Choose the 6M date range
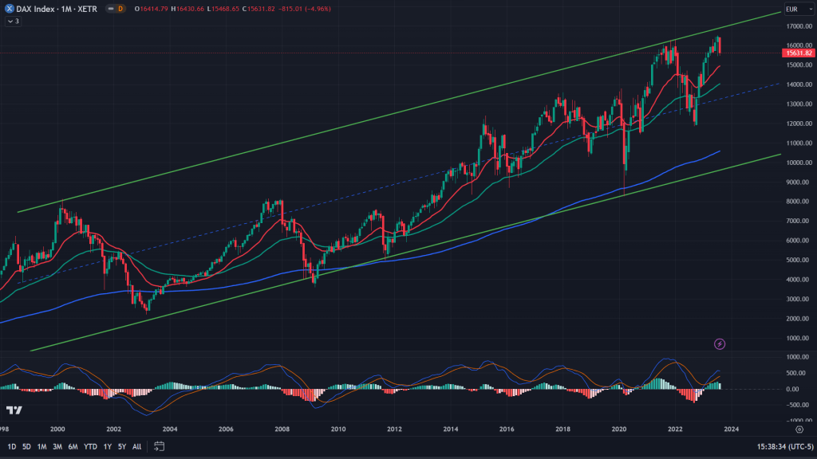 click(73, 446)
